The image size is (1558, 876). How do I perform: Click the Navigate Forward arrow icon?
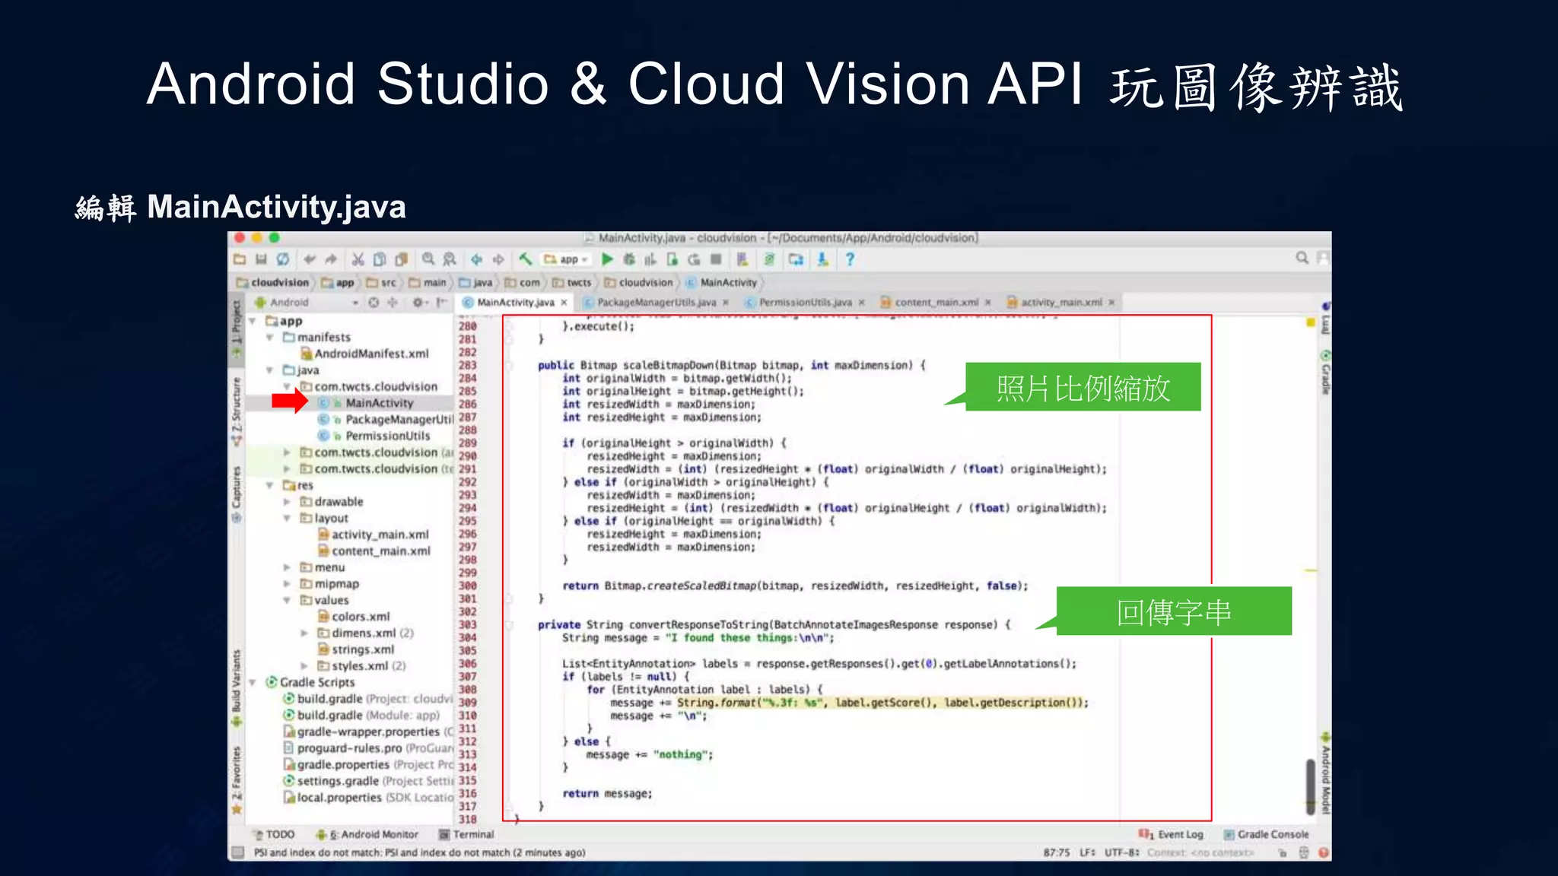(498, 259)
